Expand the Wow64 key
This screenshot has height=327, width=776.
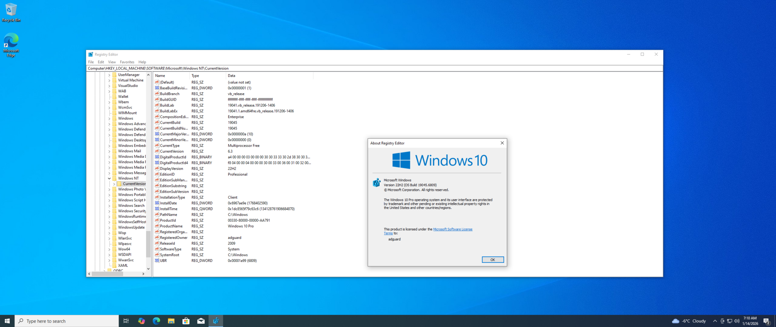tap(109, 249)
